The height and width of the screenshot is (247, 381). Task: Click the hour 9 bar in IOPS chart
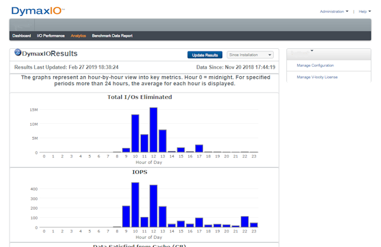[x=126, y=217]
